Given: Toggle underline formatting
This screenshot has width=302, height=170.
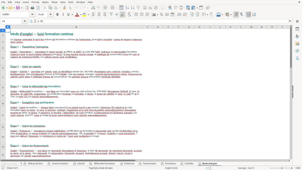Looking at the screenshot, I should pyautogui.click(x=68, y=15).
